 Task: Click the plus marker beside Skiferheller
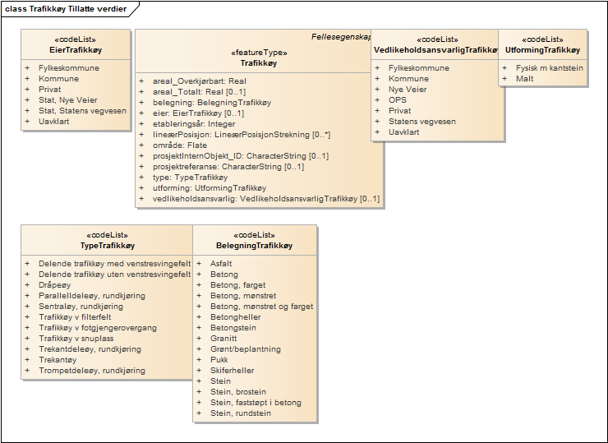click(199, 371)
